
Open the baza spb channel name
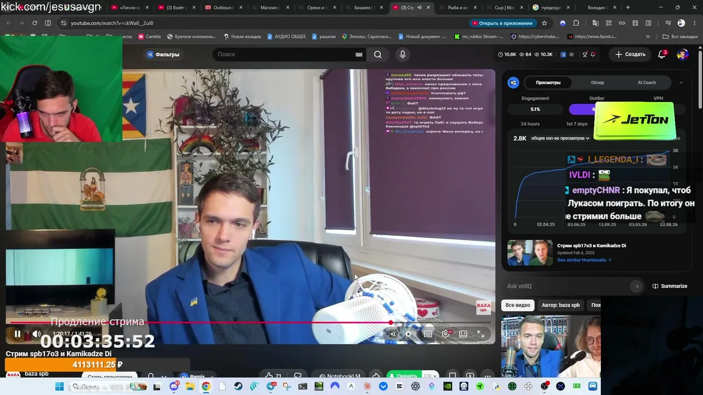point(36,374)
